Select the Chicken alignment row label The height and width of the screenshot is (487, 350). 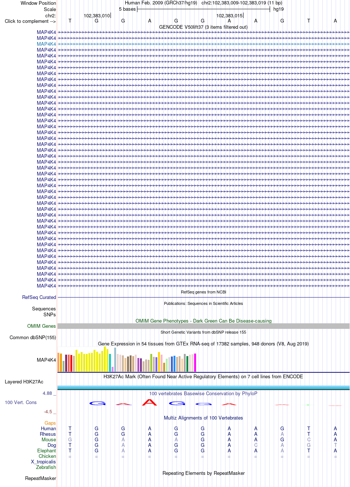[x=47, y=456]
